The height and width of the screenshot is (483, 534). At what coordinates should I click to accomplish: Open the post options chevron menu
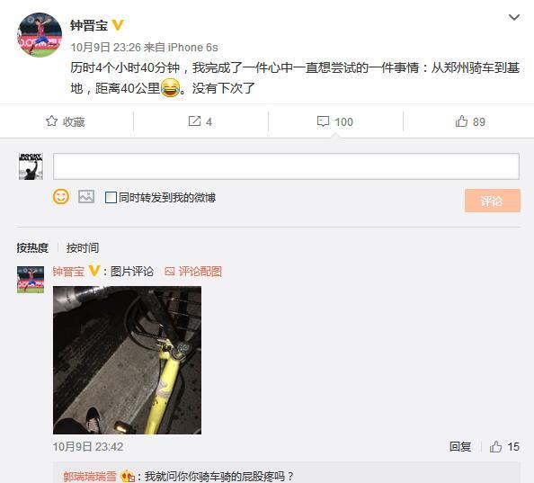(x=514, y=17)
